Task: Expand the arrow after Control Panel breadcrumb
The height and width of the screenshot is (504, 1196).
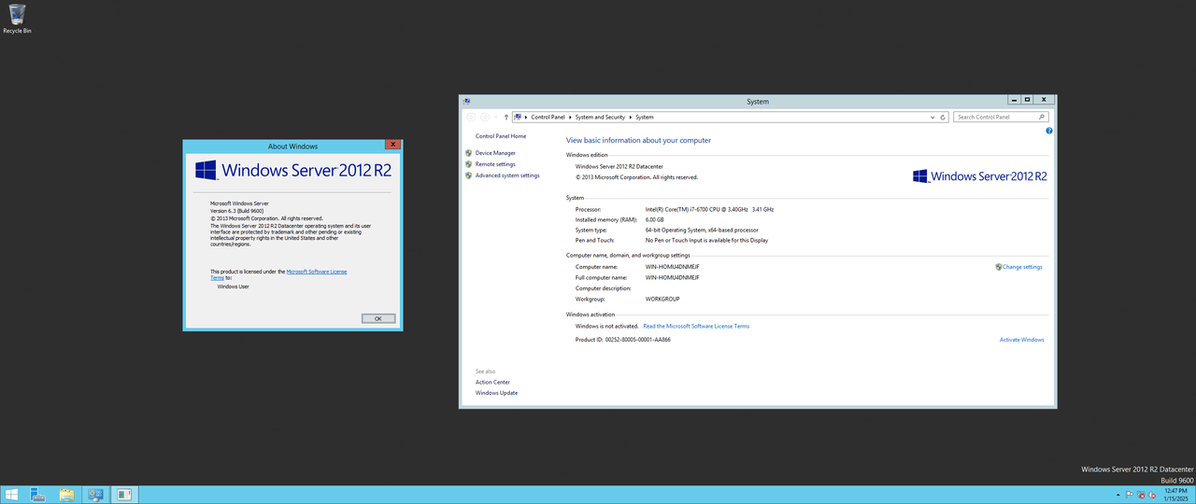Action: (x=570, y=117)
